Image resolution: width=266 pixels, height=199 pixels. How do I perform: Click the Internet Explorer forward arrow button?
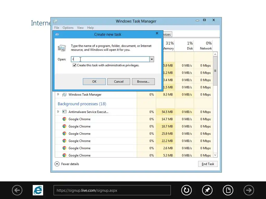249,190
